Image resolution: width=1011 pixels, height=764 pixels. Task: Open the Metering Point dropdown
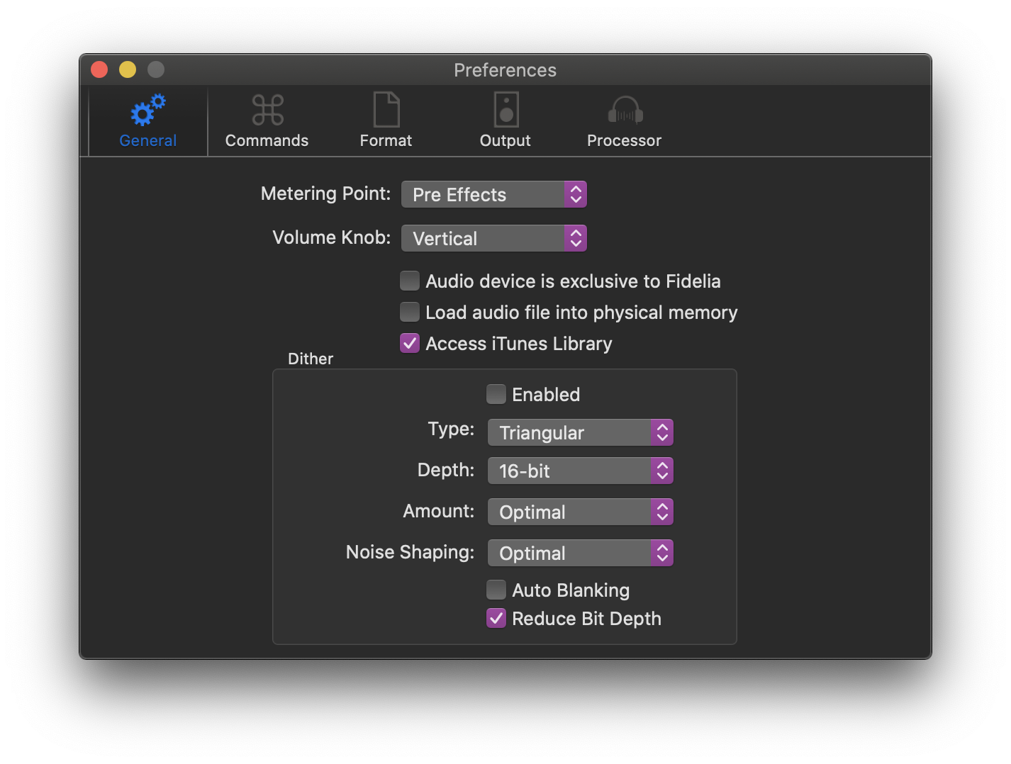(494, 195)
